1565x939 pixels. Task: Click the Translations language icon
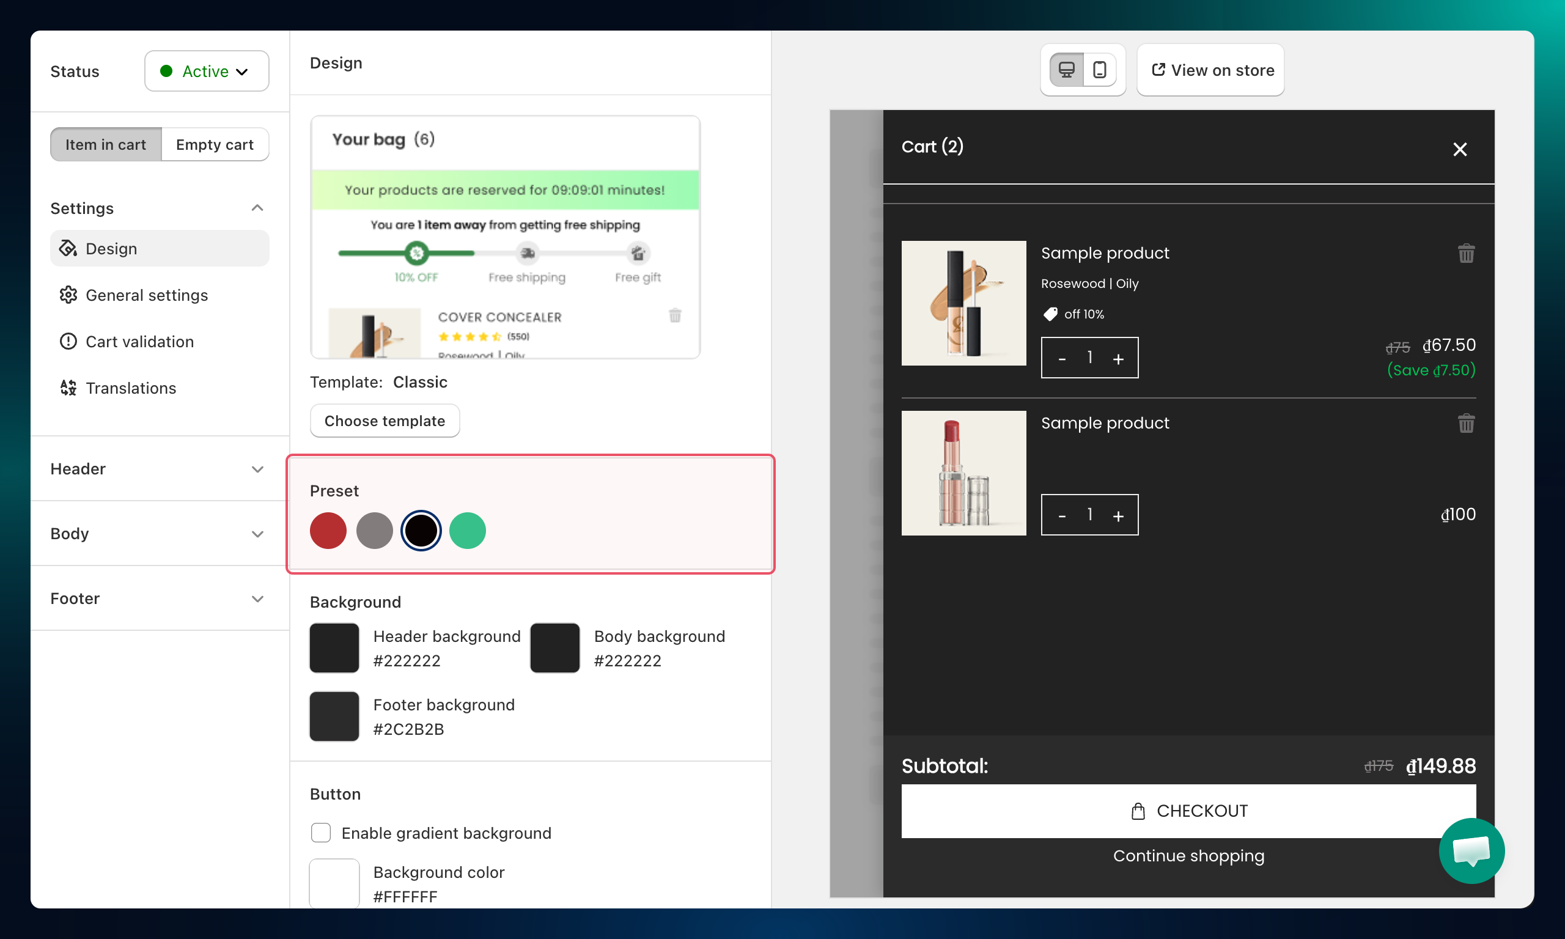(x=68, y=387)
